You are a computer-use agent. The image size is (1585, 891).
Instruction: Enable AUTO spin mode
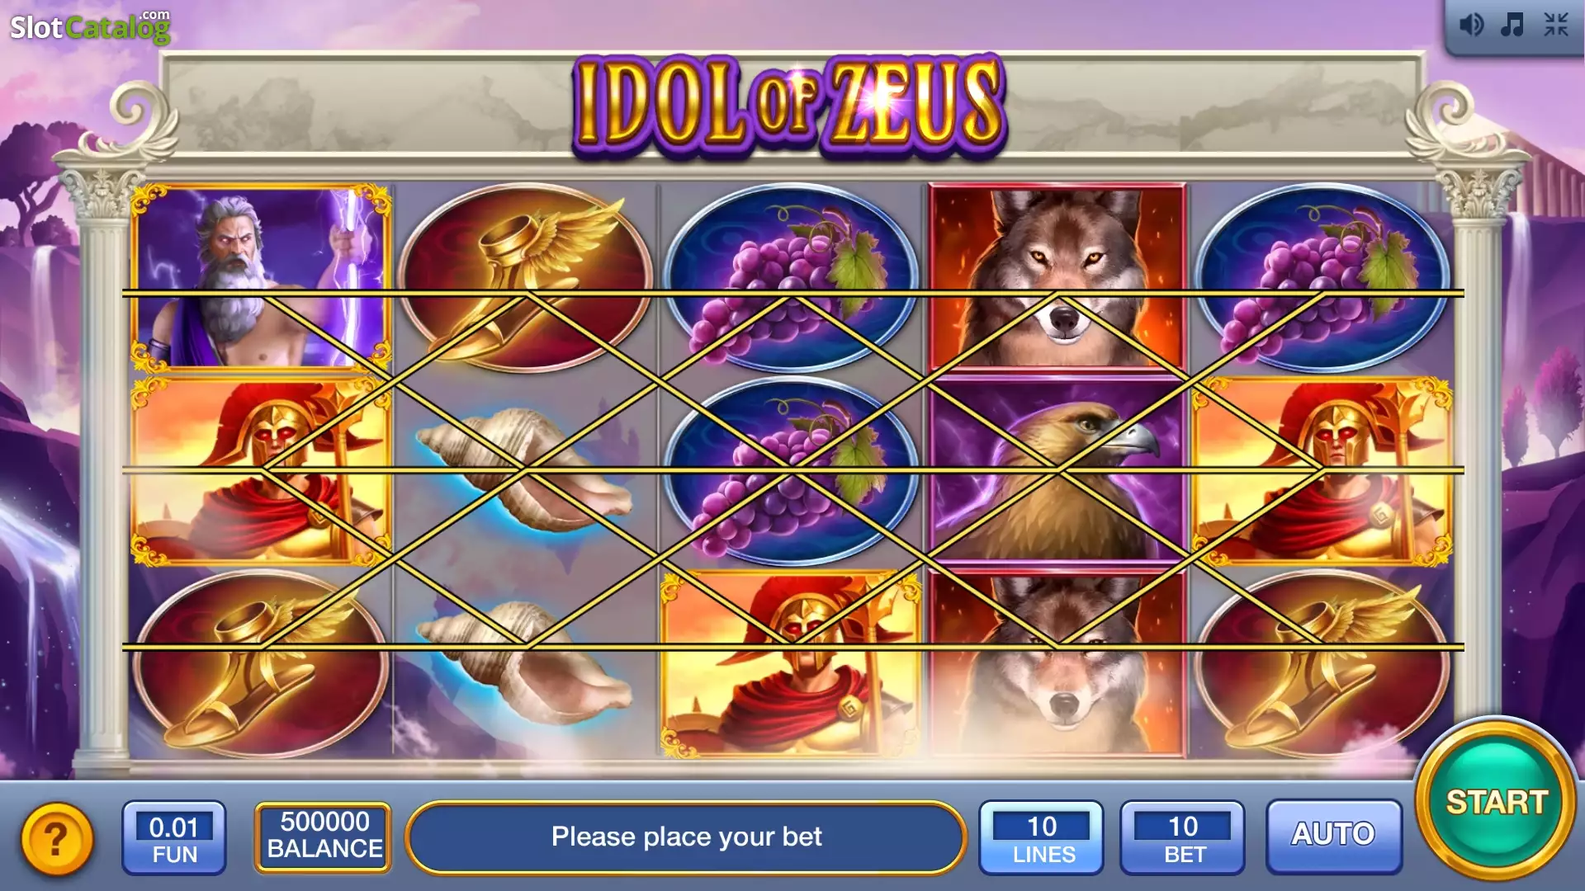[x=1333, y=835]
